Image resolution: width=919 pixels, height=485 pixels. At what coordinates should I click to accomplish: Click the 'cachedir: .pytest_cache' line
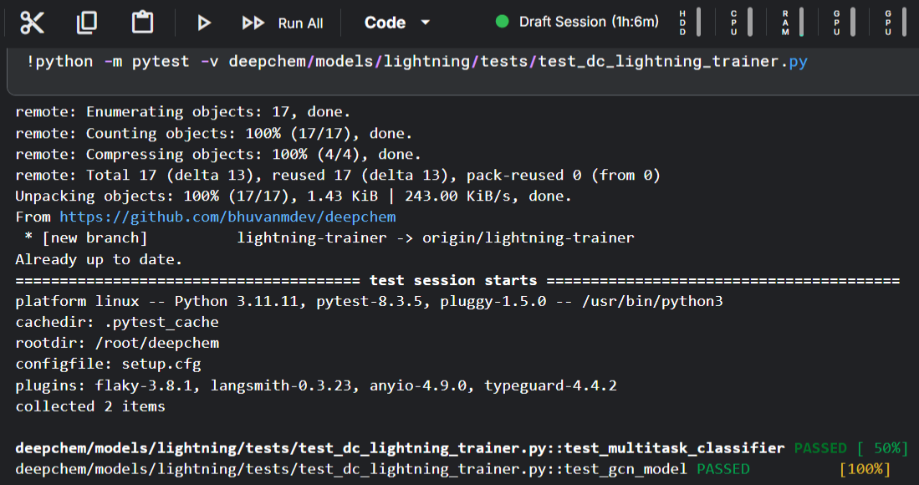116,322
